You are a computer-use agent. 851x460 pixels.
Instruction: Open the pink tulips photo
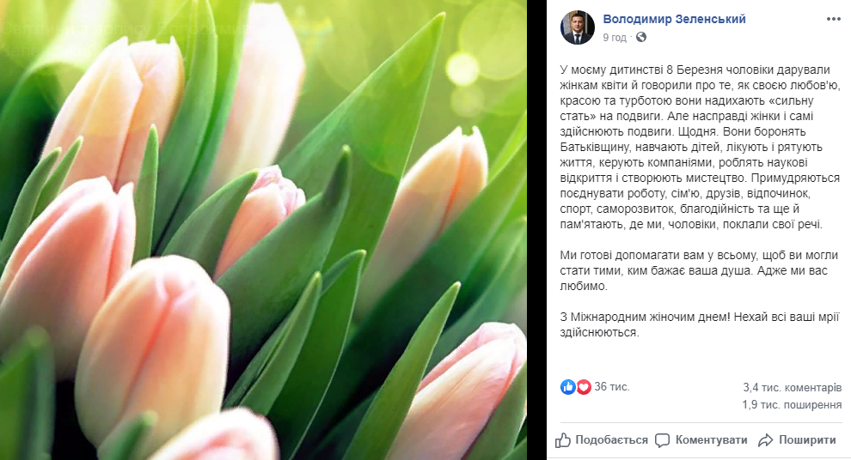pyautogui.click(x=263, y=230)
